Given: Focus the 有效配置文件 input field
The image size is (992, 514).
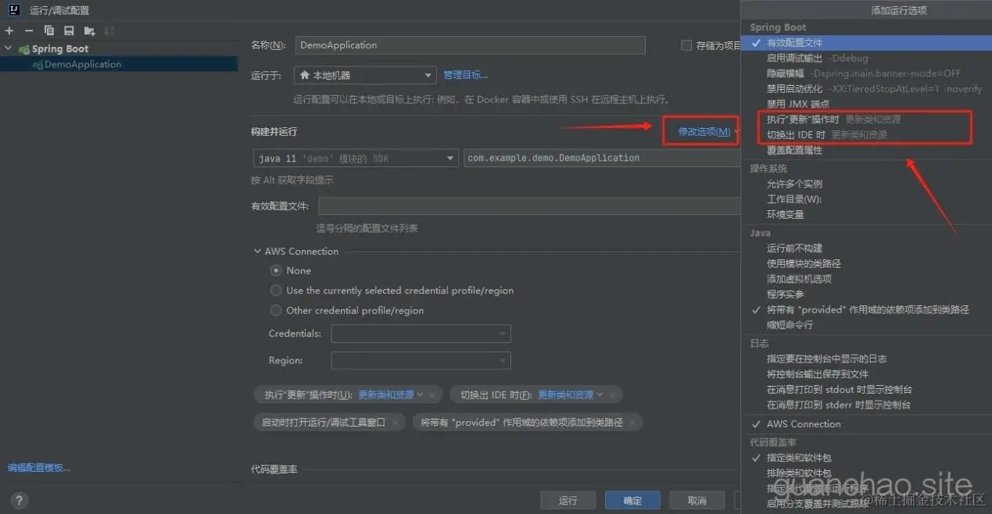Looking at the screenshot, I should [529, 206].
